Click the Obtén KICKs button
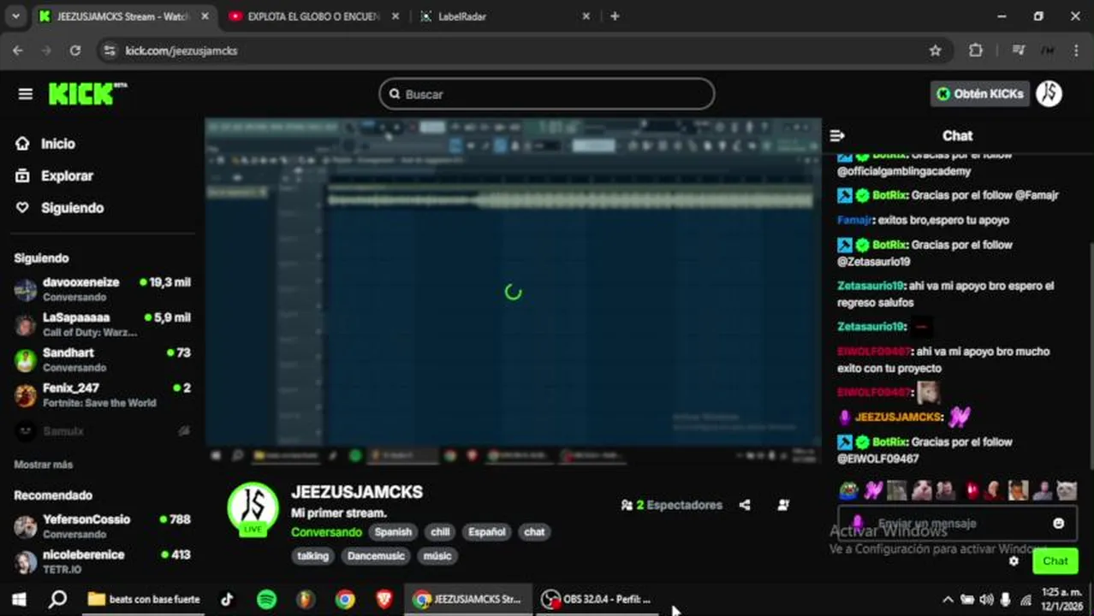 [x=979, y=94]
